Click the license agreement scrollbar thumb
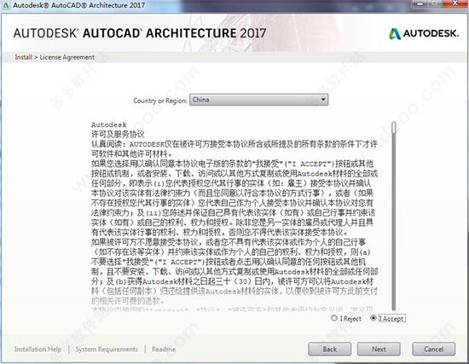 [x=394, y=127]
